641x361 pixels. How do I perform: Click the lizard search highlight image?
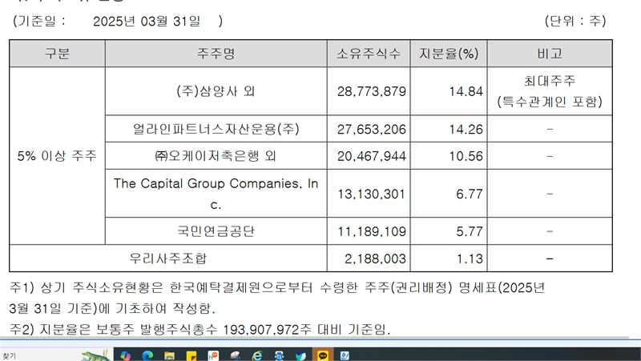click(x=95, y=355)
